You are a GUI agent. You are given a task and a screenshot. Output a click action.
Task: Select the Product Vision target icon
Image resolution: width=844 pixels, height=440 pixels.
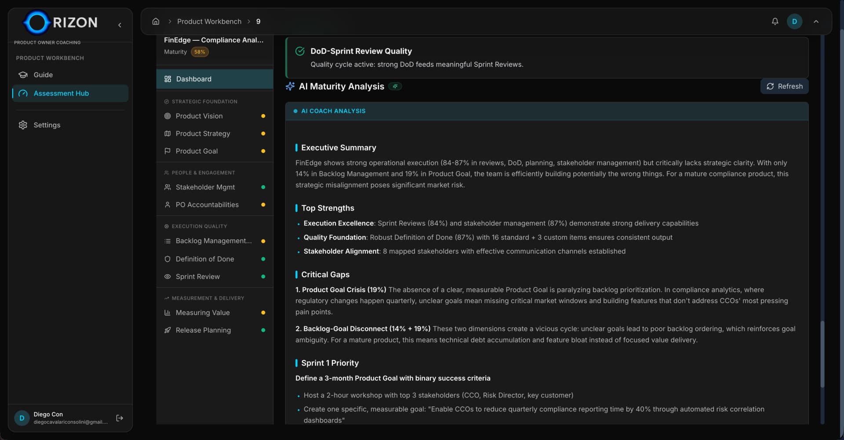(x=168, y=116)
